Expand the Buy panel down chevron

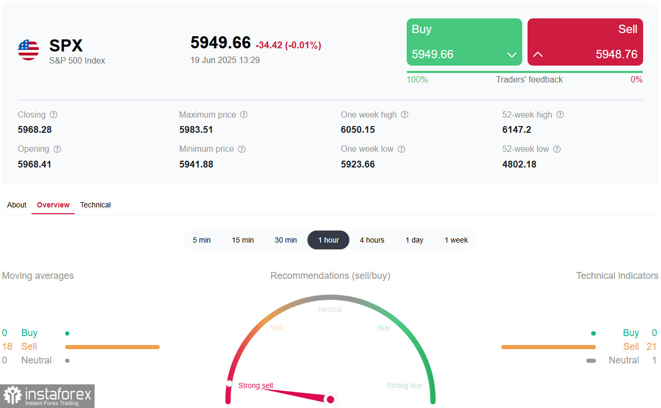click(511, 55)
